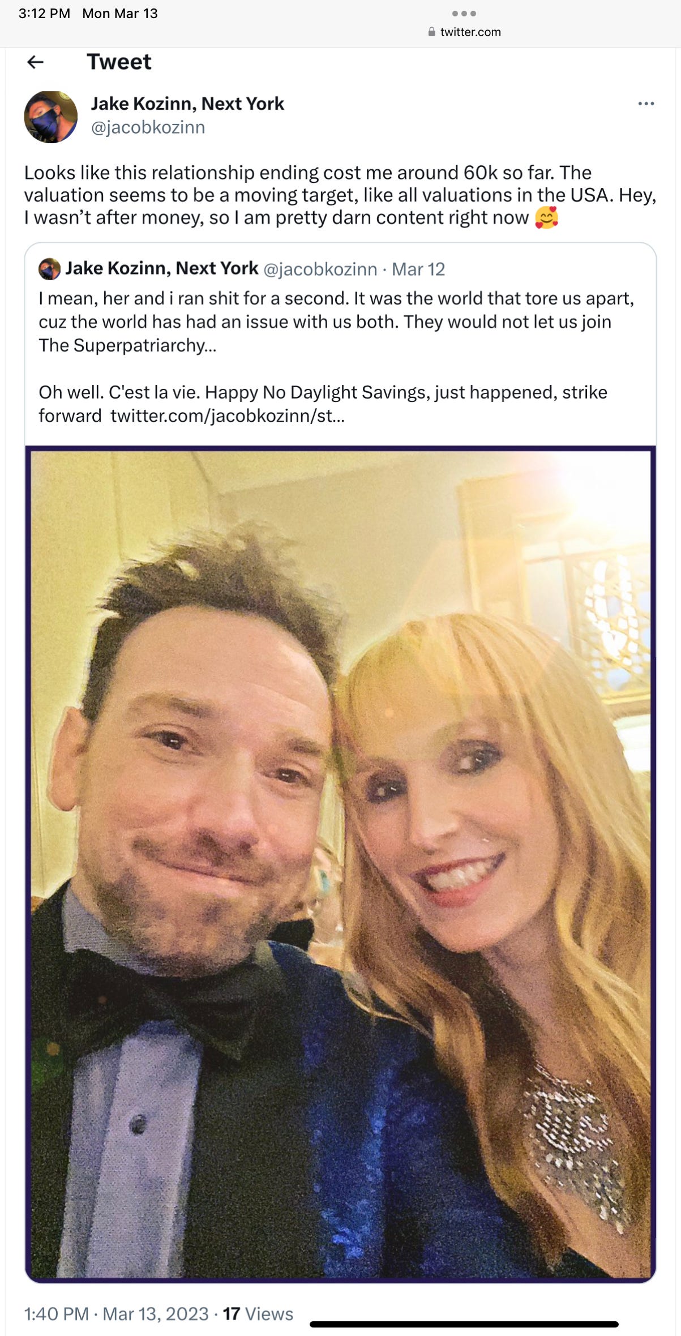Screen dimensions: 681x1336
Task: Tap the @jacobkozinn handle in quoted tweet
Action: click(320, 269)
